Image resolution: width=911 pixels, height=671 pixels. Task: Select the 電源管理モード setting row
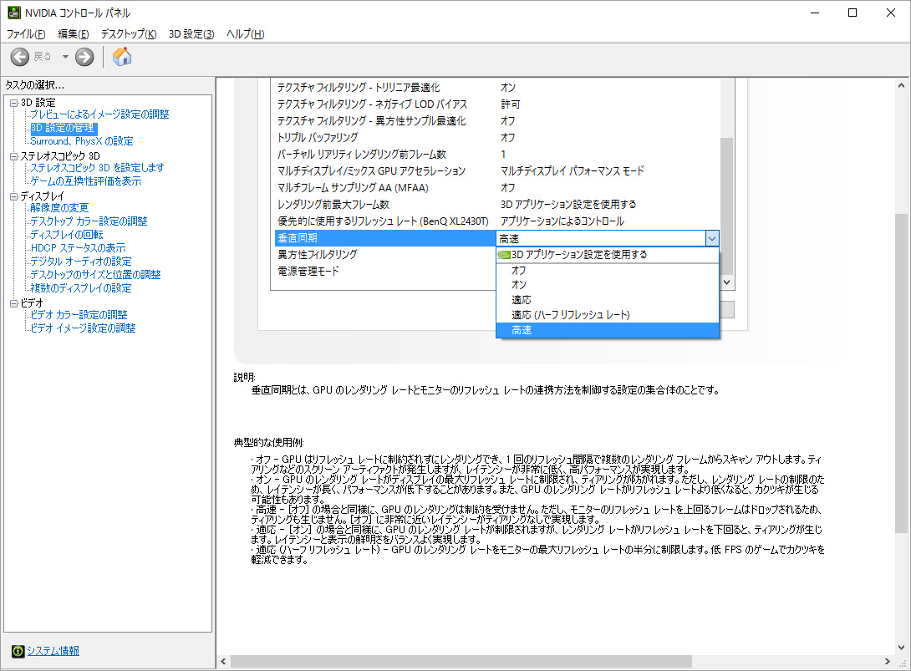point(384,272)
